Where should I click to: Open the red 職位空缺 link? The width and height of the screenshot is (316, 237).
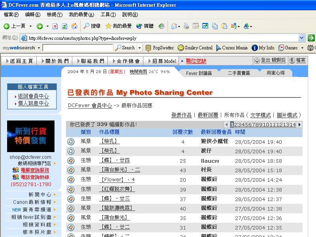coord(196,61)
